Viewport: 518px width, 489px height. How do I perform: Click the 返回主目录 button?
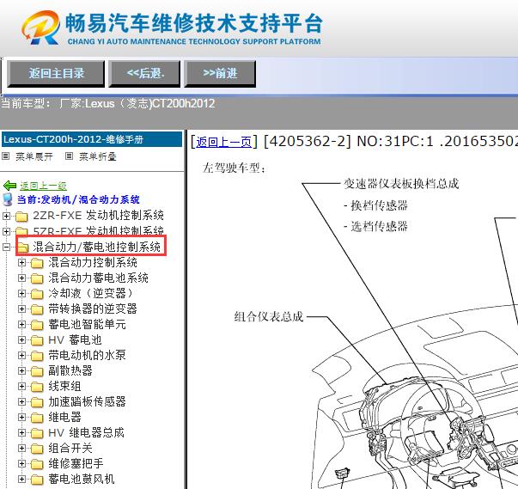click(x=56, y=74)
